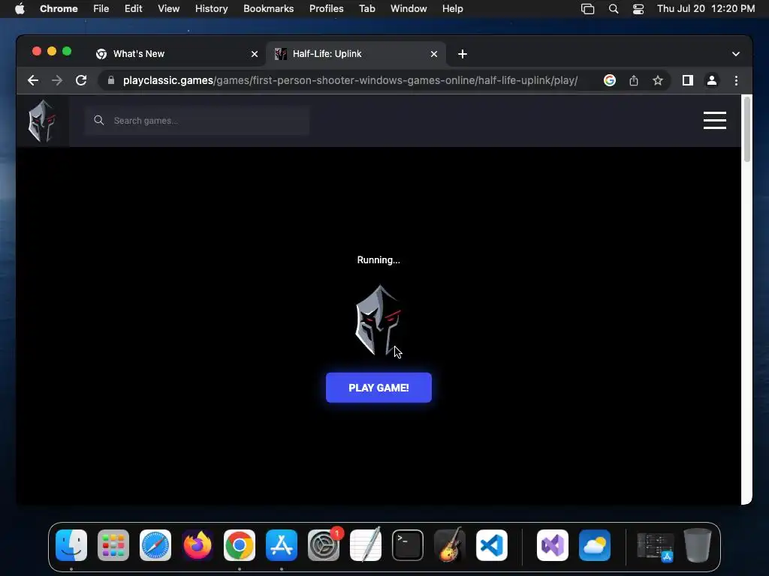Click the lock icon in the address bar

pos(111,80)
